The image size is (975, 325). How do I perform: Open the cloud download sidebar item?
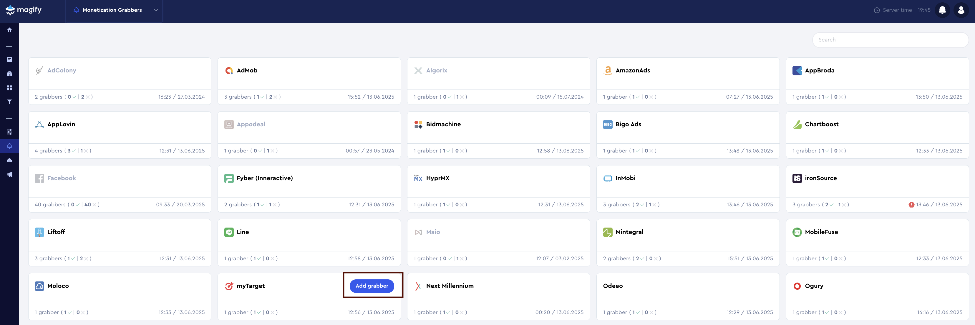(9, 146)
